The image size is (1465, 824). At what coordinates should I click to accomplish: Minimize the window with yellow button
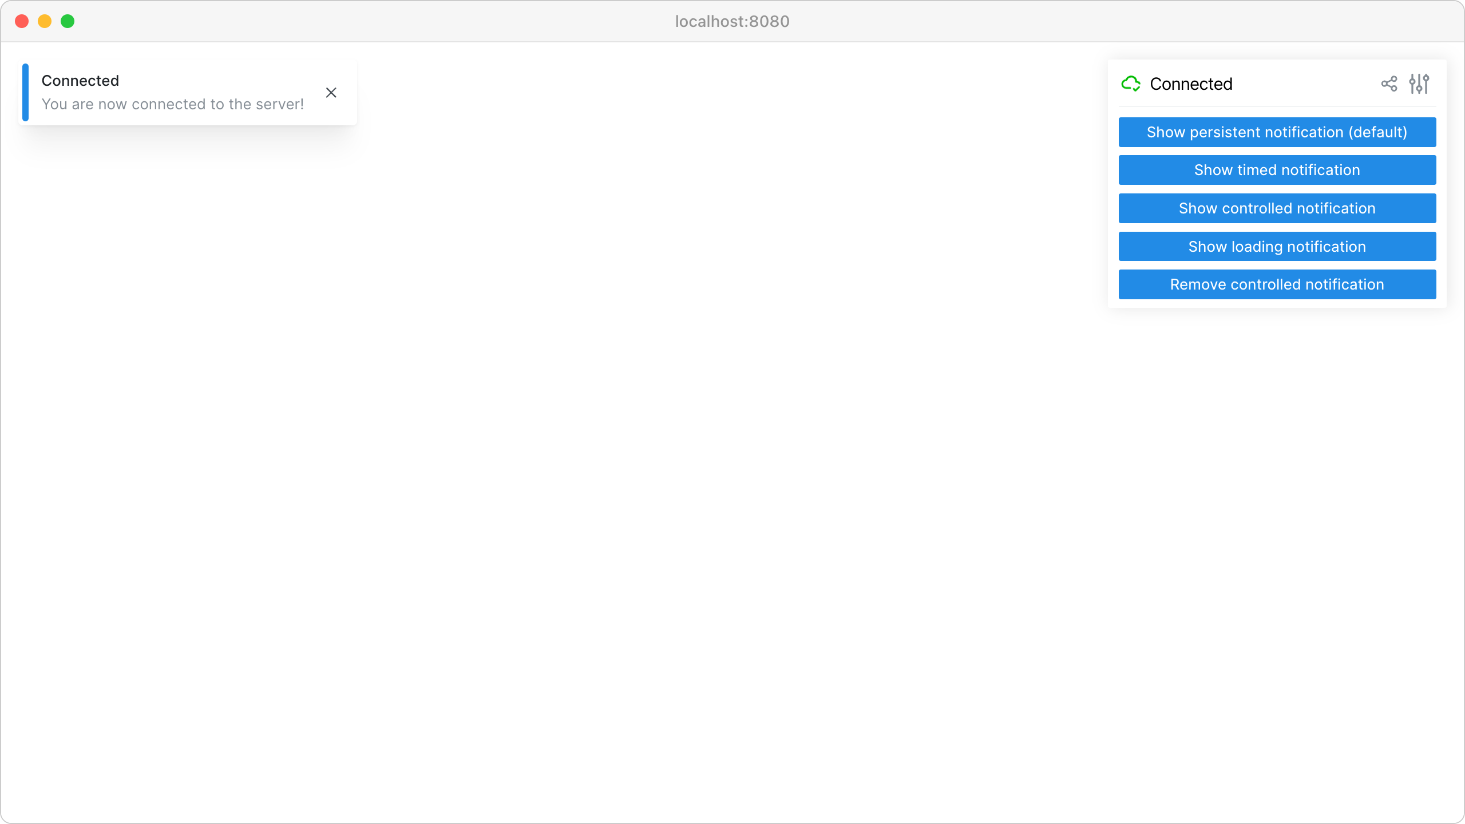point(45,21)
